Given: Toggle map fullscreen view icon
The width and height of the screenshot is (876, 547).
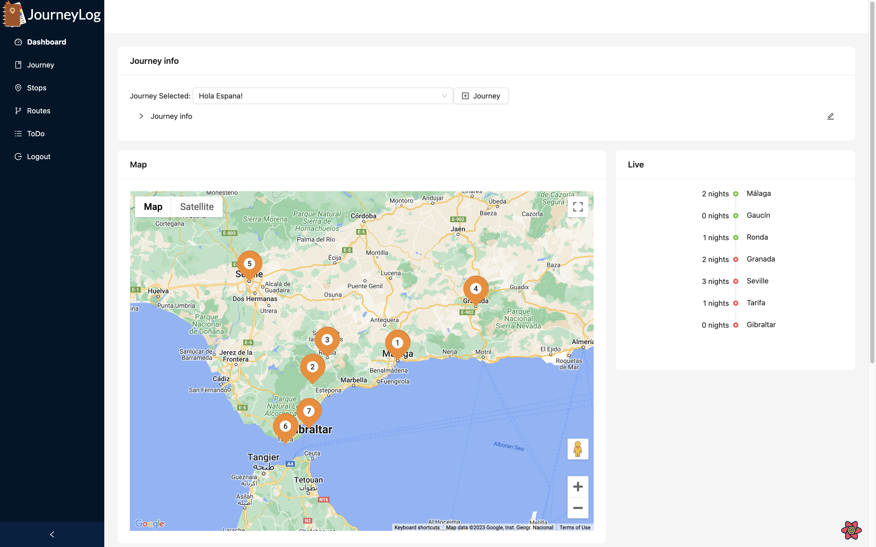Looking at the screenshot, I should tap(578, 207).
